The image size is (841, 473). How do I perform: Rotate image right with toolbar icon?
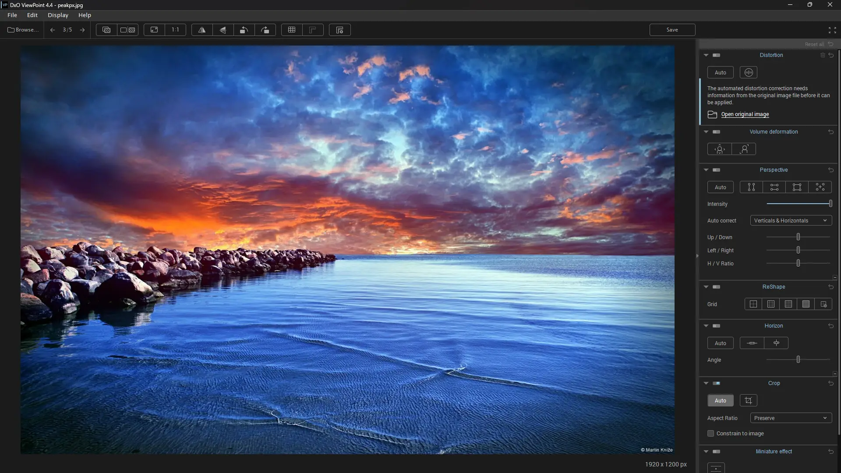coord(265,30)
